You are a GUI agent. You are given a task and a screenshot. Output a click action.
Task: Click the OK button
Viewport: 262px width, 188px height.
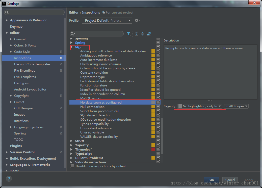(212, 180)
